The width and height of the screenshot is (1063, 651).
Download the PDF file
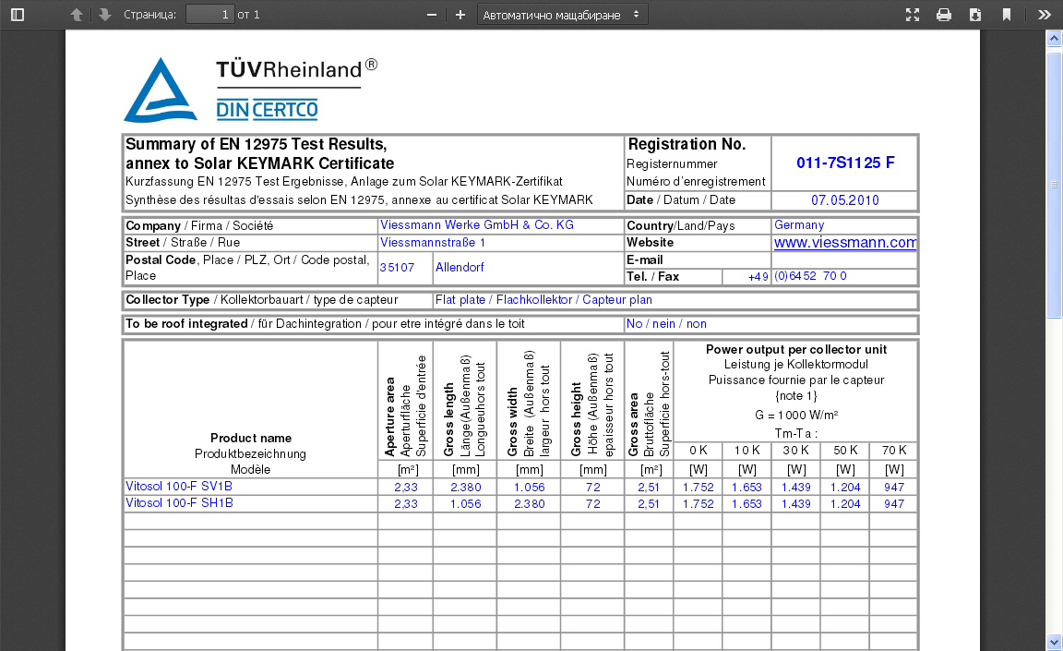coord(975,15)
